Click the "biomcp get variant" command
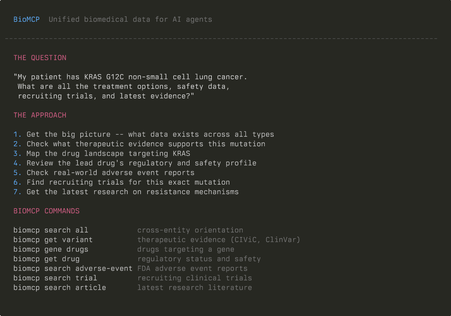Viewport: 451px width, 316px height. coord(53,239)
